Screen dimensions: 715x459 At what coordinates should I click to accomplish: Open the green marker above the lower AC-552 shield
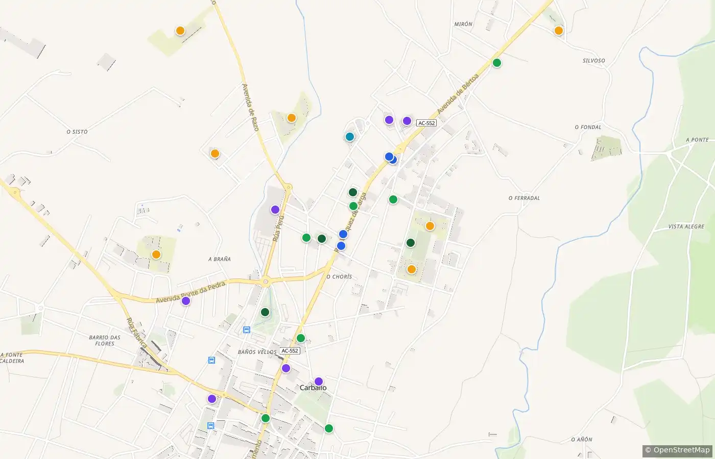pyautogui.click(x=301, y=338)
